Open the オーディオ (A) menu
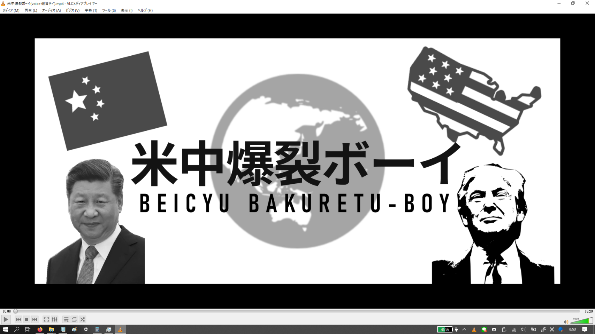595x334 pixels. [51, 10]
